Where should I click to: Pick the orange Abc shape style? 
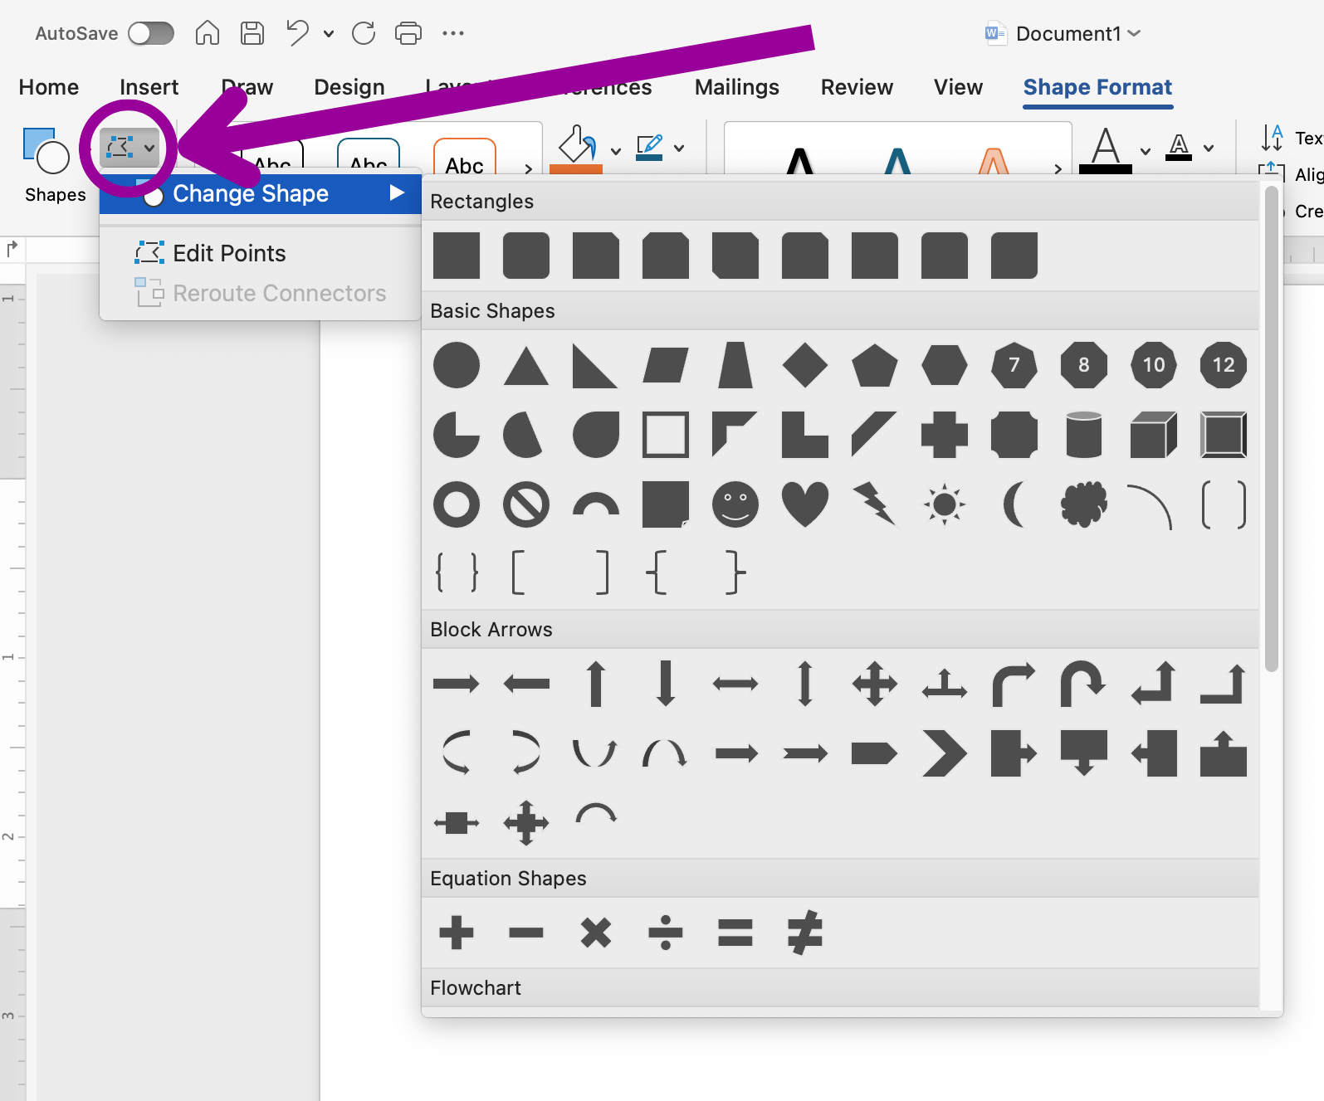pyautogui.click(x=465, y=158)
